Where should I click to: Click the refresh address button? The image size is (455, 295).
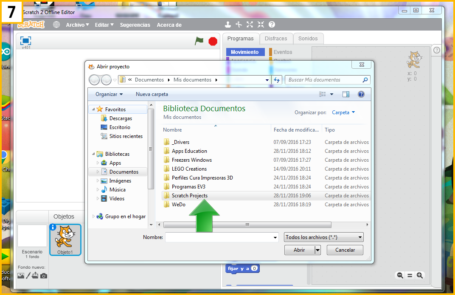(x=277, y=80)
